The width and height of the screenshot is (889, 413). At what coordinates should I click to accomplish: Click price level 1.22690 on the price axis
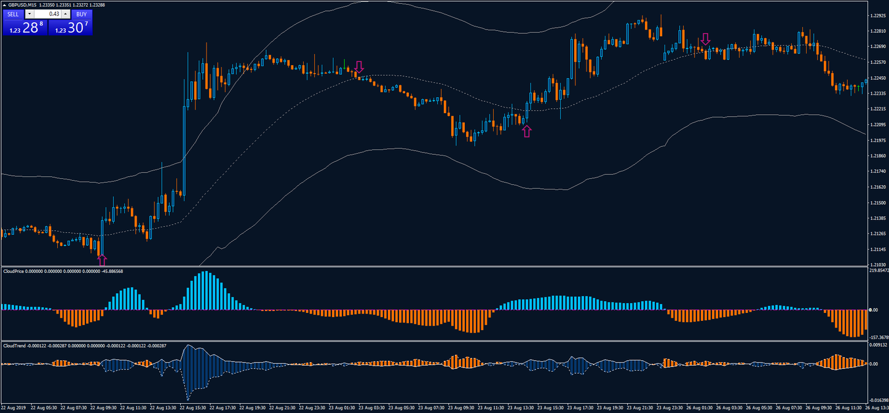(x=878, y=47)
